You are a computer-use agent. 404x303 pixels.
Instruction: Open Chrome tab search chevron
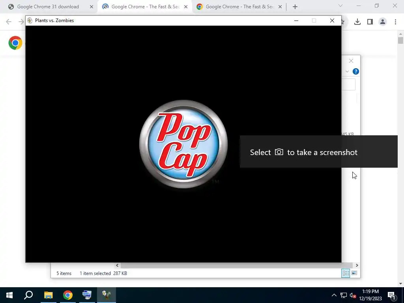click(x=340, y=6)
